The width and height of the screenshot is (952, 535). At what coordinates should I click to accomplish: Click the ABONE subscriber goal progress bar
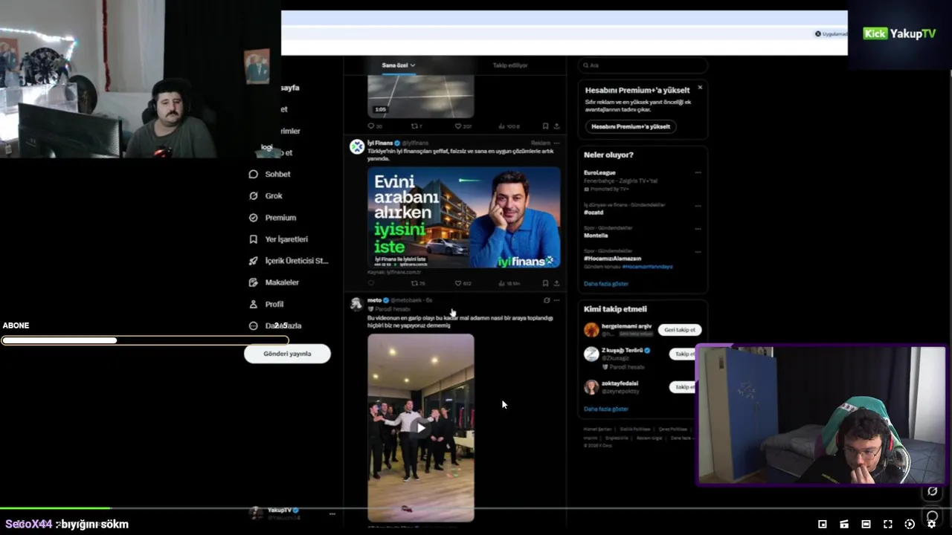144,340
